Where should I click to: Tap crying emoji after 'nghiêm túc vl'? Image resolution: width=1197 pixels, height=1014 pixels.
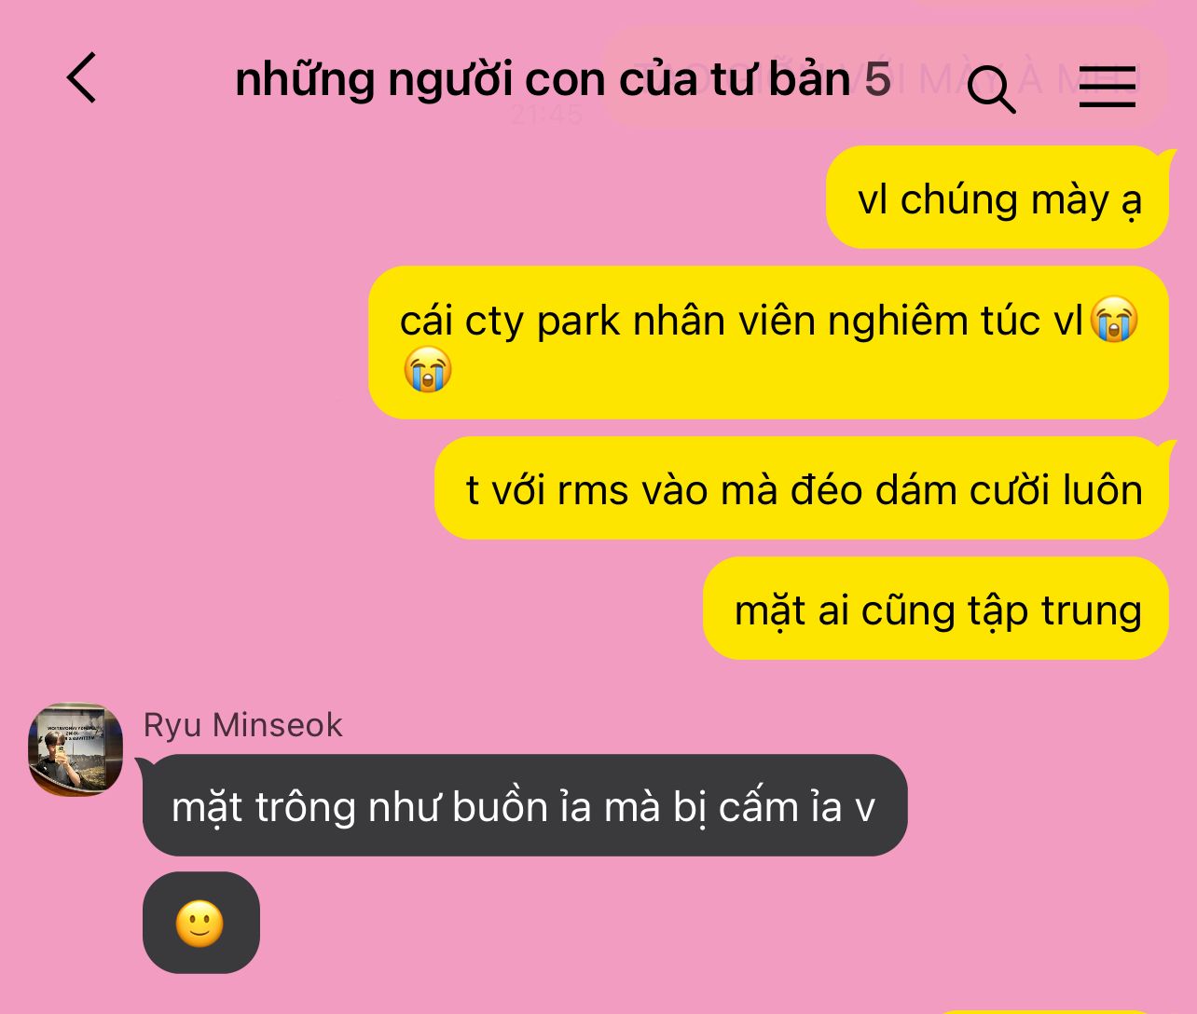click(x=1113, y=320)
